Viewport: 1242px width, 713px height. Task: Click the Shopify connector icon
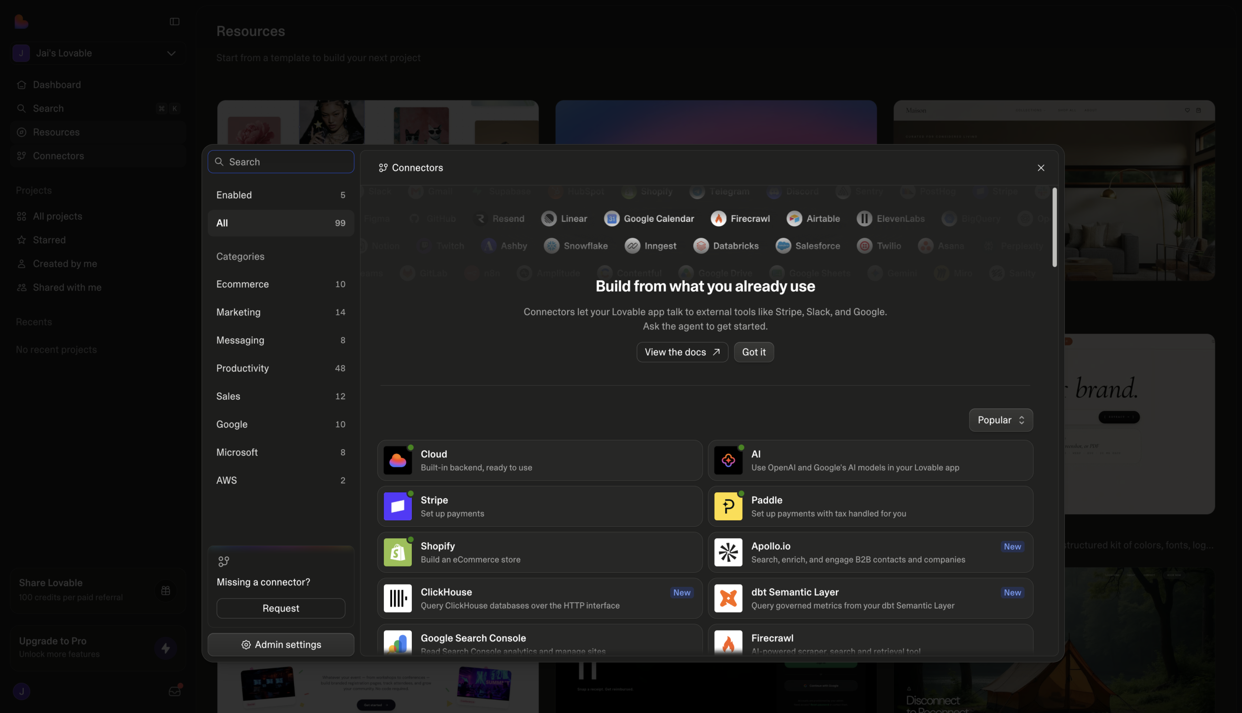click(397, 552)
